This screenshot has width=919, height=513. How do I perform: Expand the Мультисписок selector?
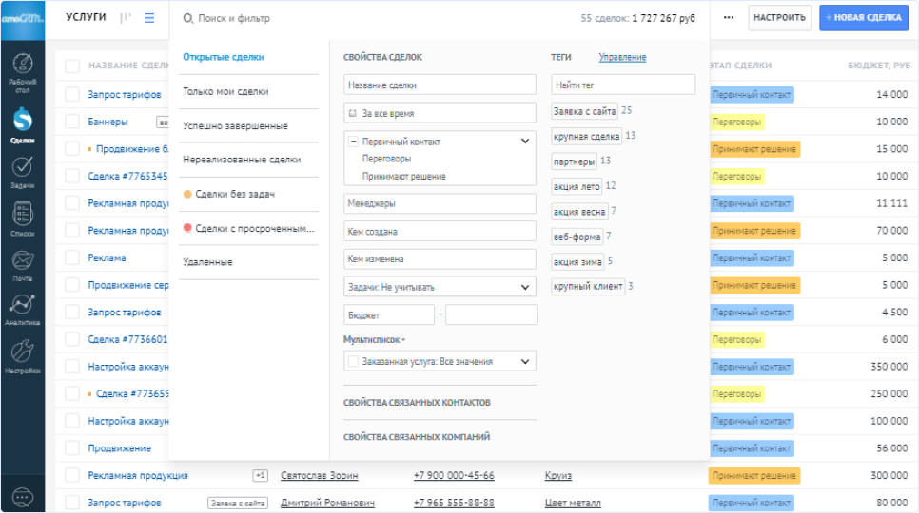click(x=375, y=339)
